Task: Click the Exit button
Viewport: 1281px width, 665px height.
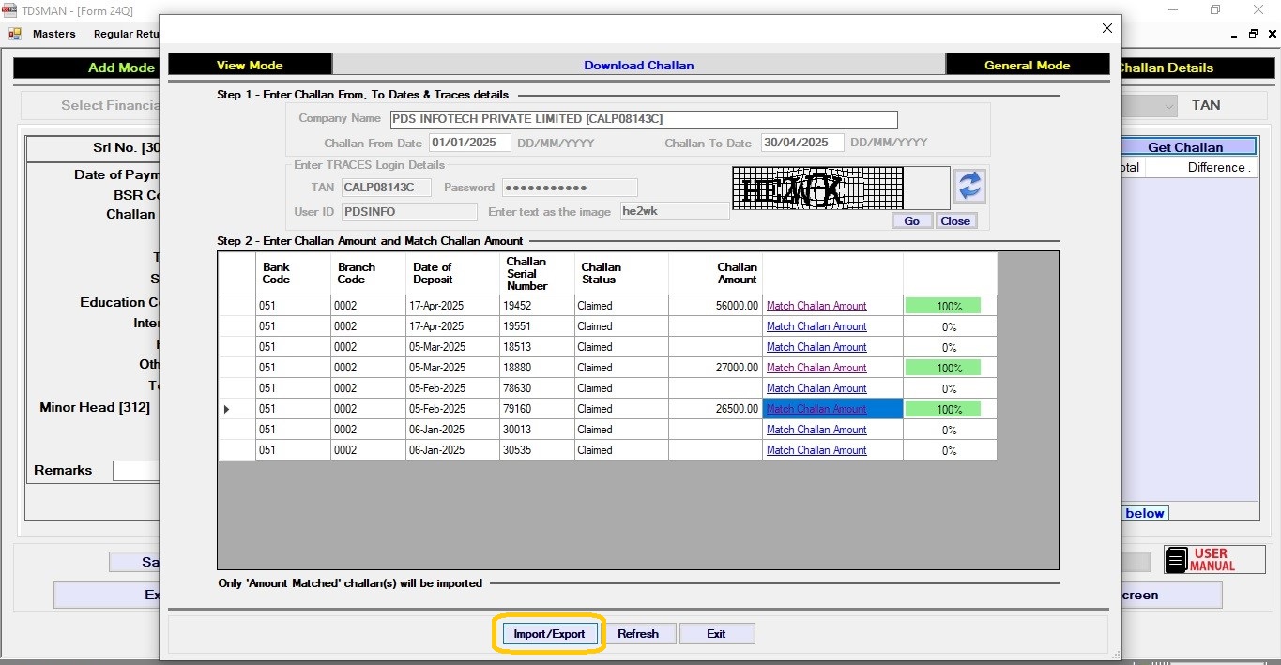Action: (x=716, y=634)
